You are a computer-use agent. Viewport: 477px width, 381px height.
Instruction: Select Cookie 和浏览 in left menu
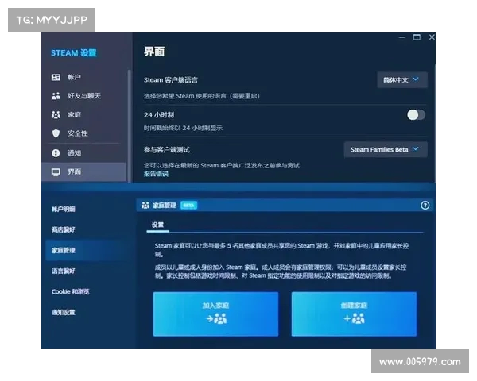point(70,291)
